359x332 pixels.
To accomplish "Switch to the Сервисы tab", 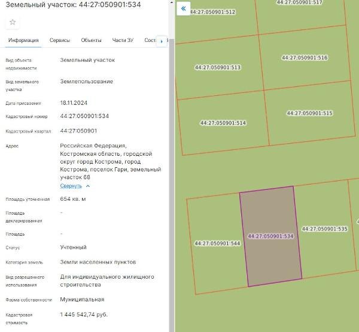I will (x=60, y=40).
